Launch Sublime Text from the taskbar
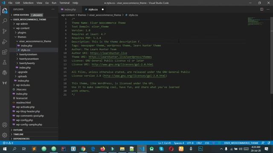Screen dimensions: 273x153 click(x=34, y=149)
